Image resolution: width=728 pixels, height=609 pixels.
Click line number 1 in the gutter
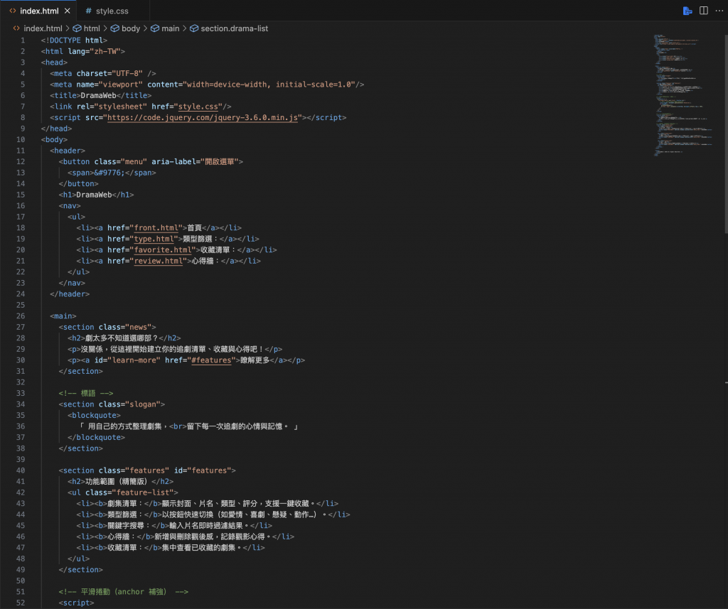pos(23,41)
